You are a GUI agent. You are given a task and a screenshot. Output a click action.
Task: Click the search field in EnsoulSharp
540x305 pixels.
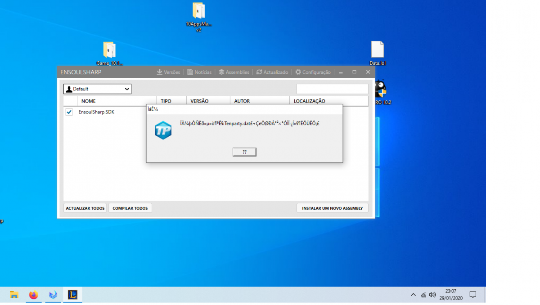coord(332,89)
